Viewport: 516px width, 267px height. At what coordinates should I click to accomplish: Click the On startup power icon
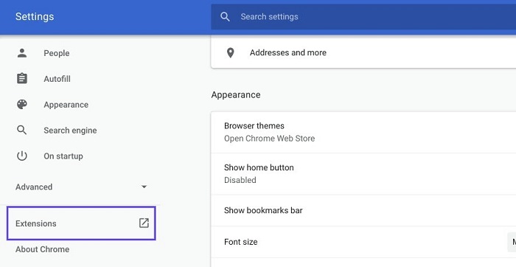click(22, 156)
